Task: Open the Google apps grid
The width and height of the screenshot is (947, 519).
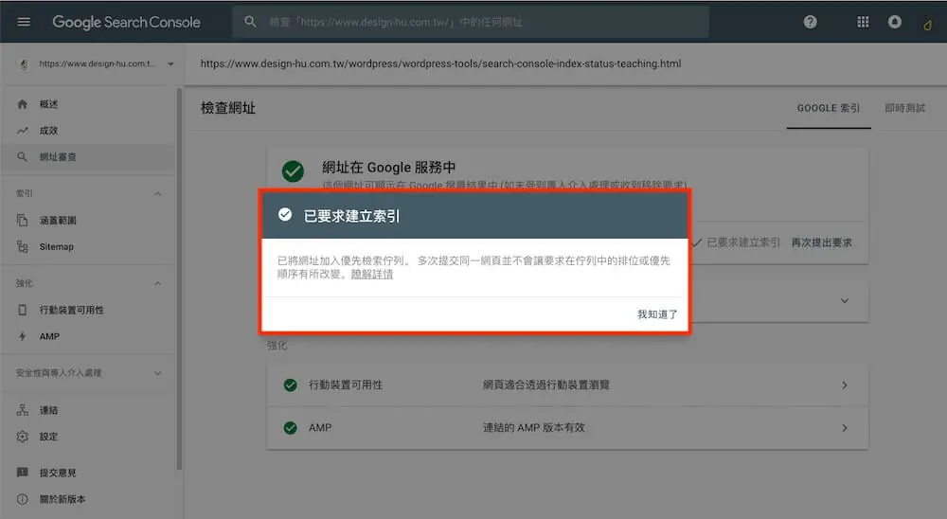Action: pos(863,22)
